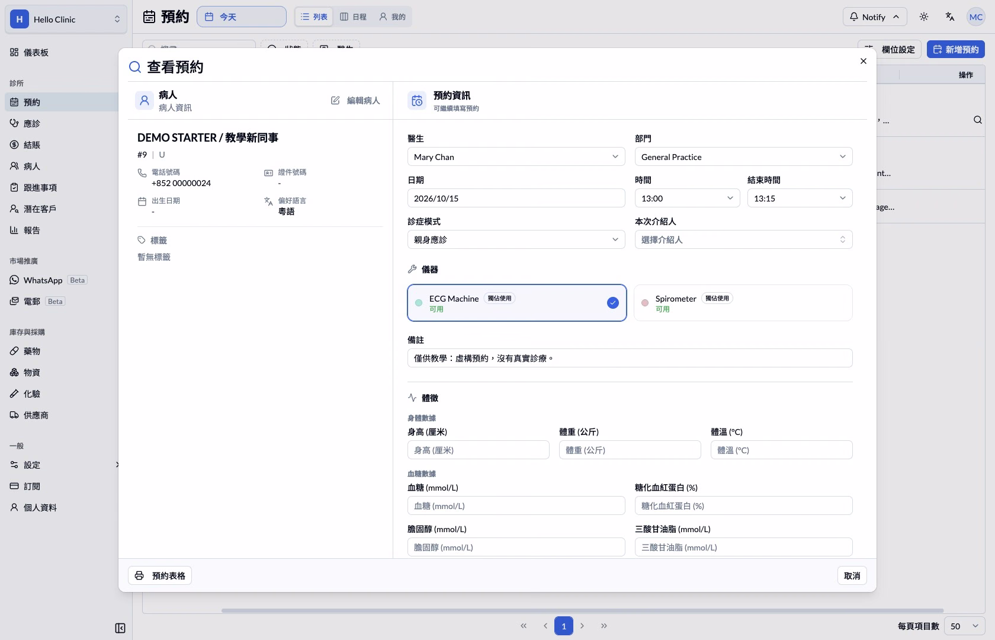This screenshot has height=640, width=995.
Task: Open the Hello Clinic switcher
Action: coord(66,19)
